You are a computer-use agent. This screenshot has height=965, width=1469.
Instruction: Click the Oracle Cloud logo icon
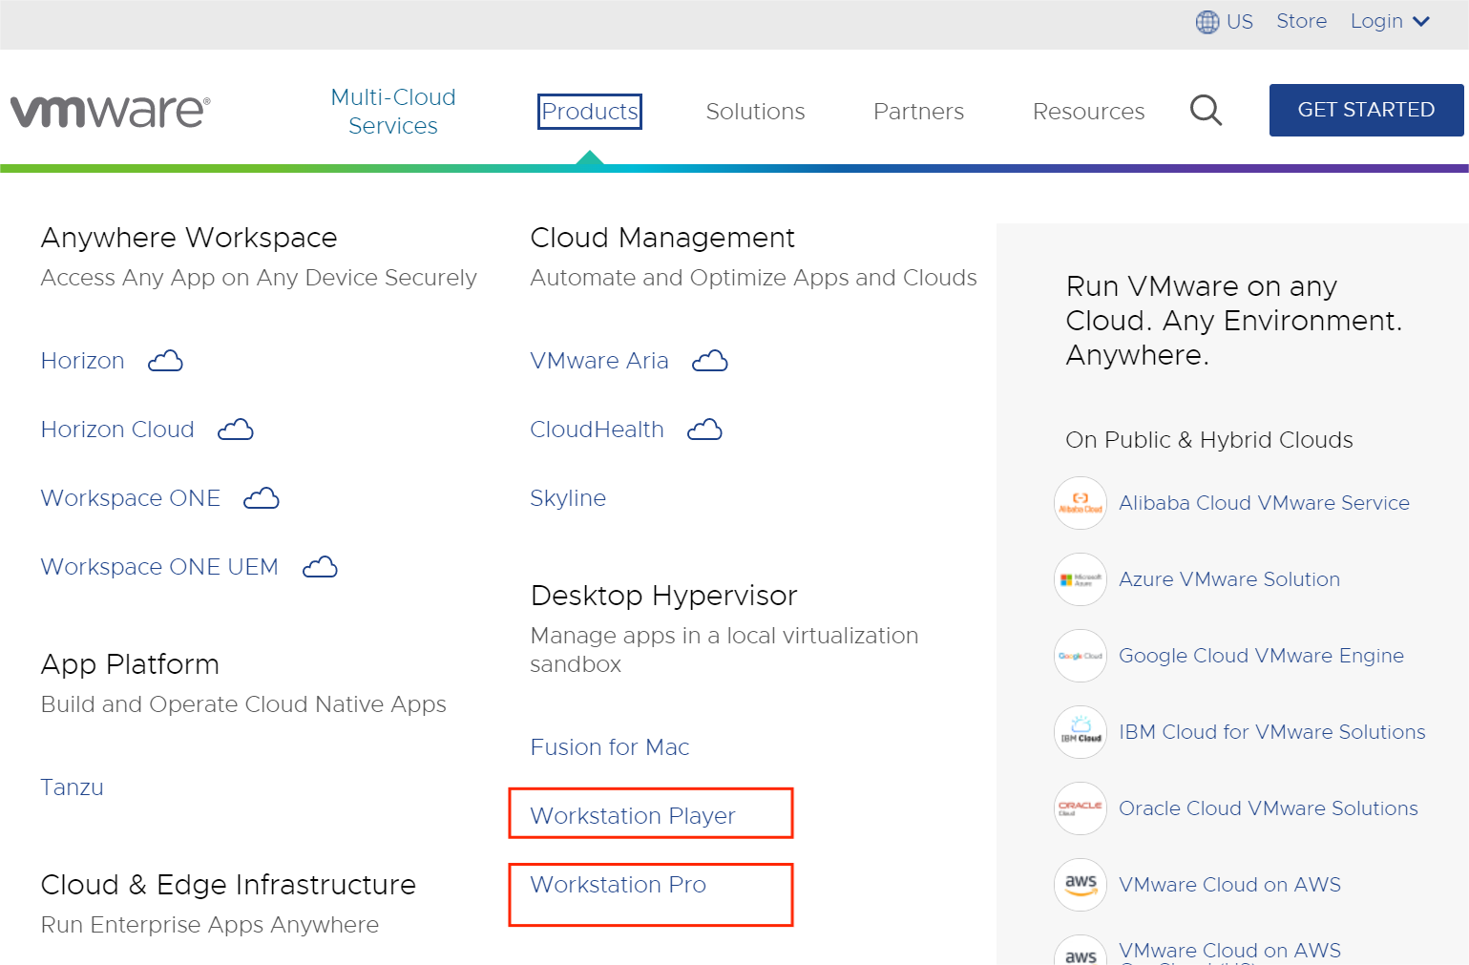(1081, 808)
